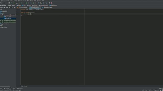Click the 4 spaces indent setting
163x91 pixels.
click(x=156, y=90)
